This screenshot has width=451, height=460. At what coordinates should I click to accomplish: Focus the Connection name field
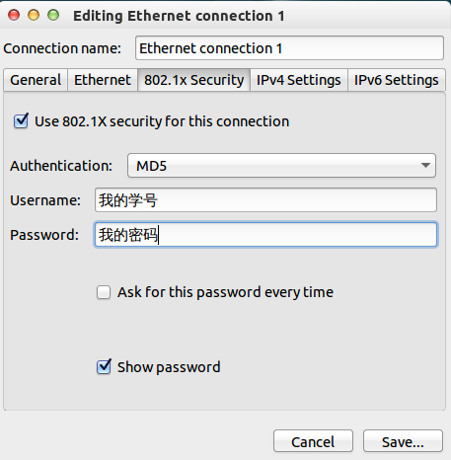(x=289, y=48)
